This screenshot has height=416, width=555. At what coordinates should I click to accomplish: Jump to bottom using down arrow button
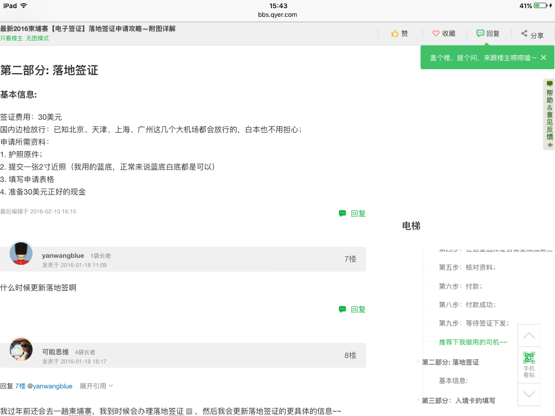(529, 394)
